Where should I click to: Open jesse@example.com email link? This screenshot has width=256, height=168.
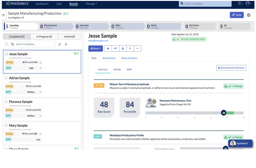coord(98,41)
